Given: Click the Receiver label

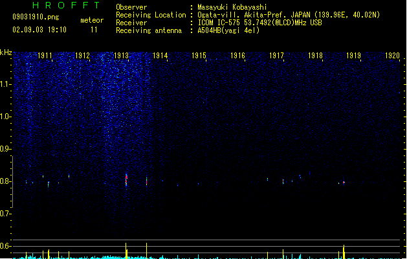Looking at the screenshot, I should click(131, 23).
